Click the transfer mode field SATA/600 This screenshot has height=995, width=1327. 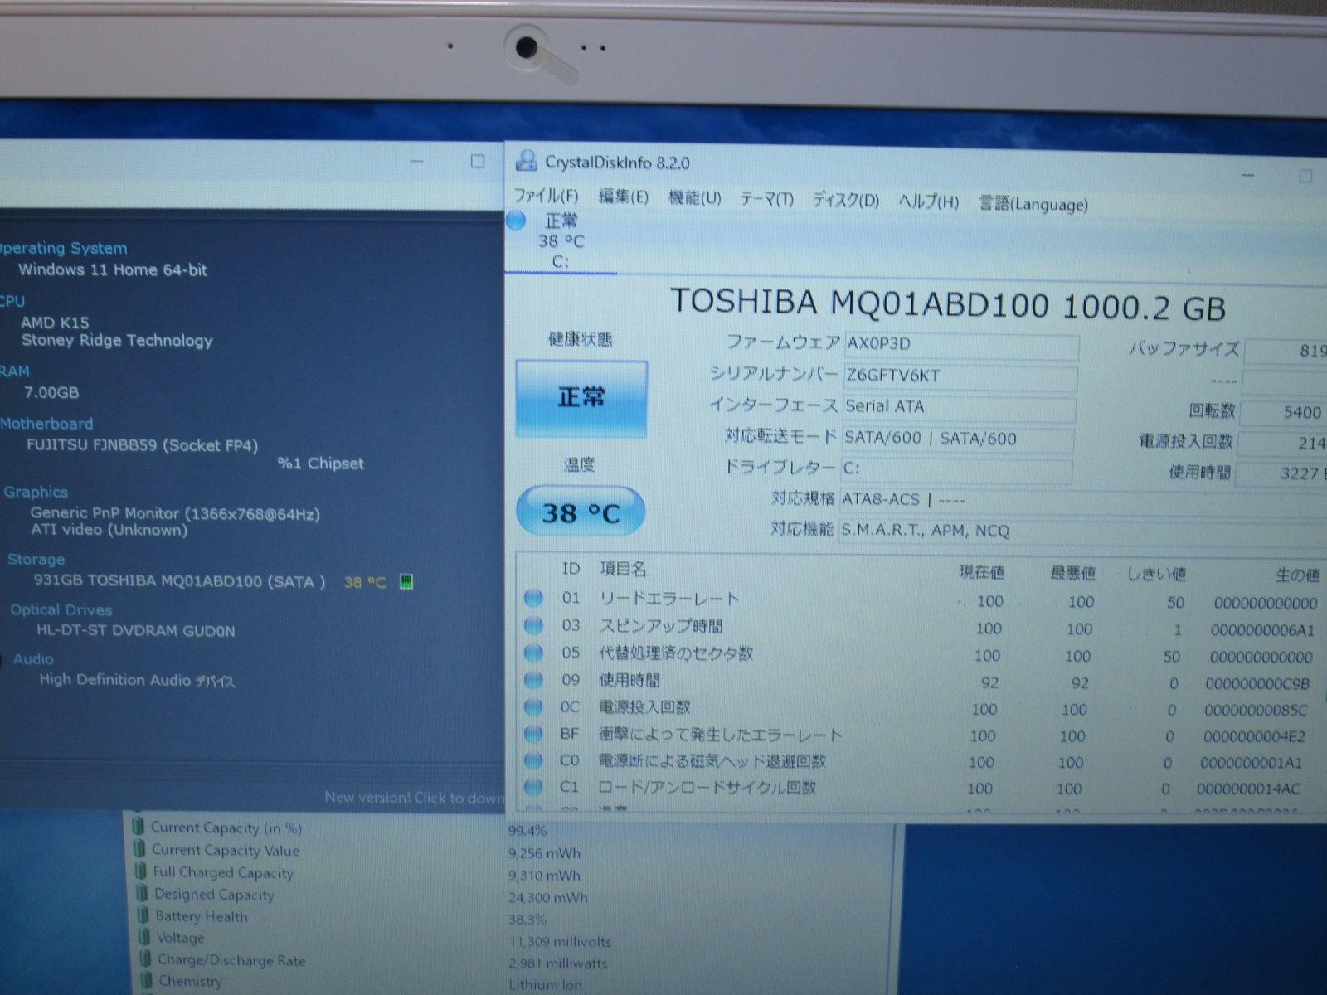click(957, 439)
